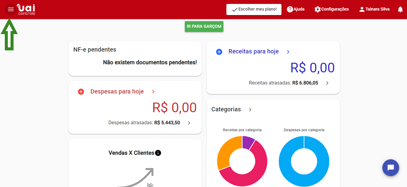Image resolution: width=407 pixels, height=187 pixels.
Task: Click the Escolher meu plano button
Action: click(x=254, y=9)
